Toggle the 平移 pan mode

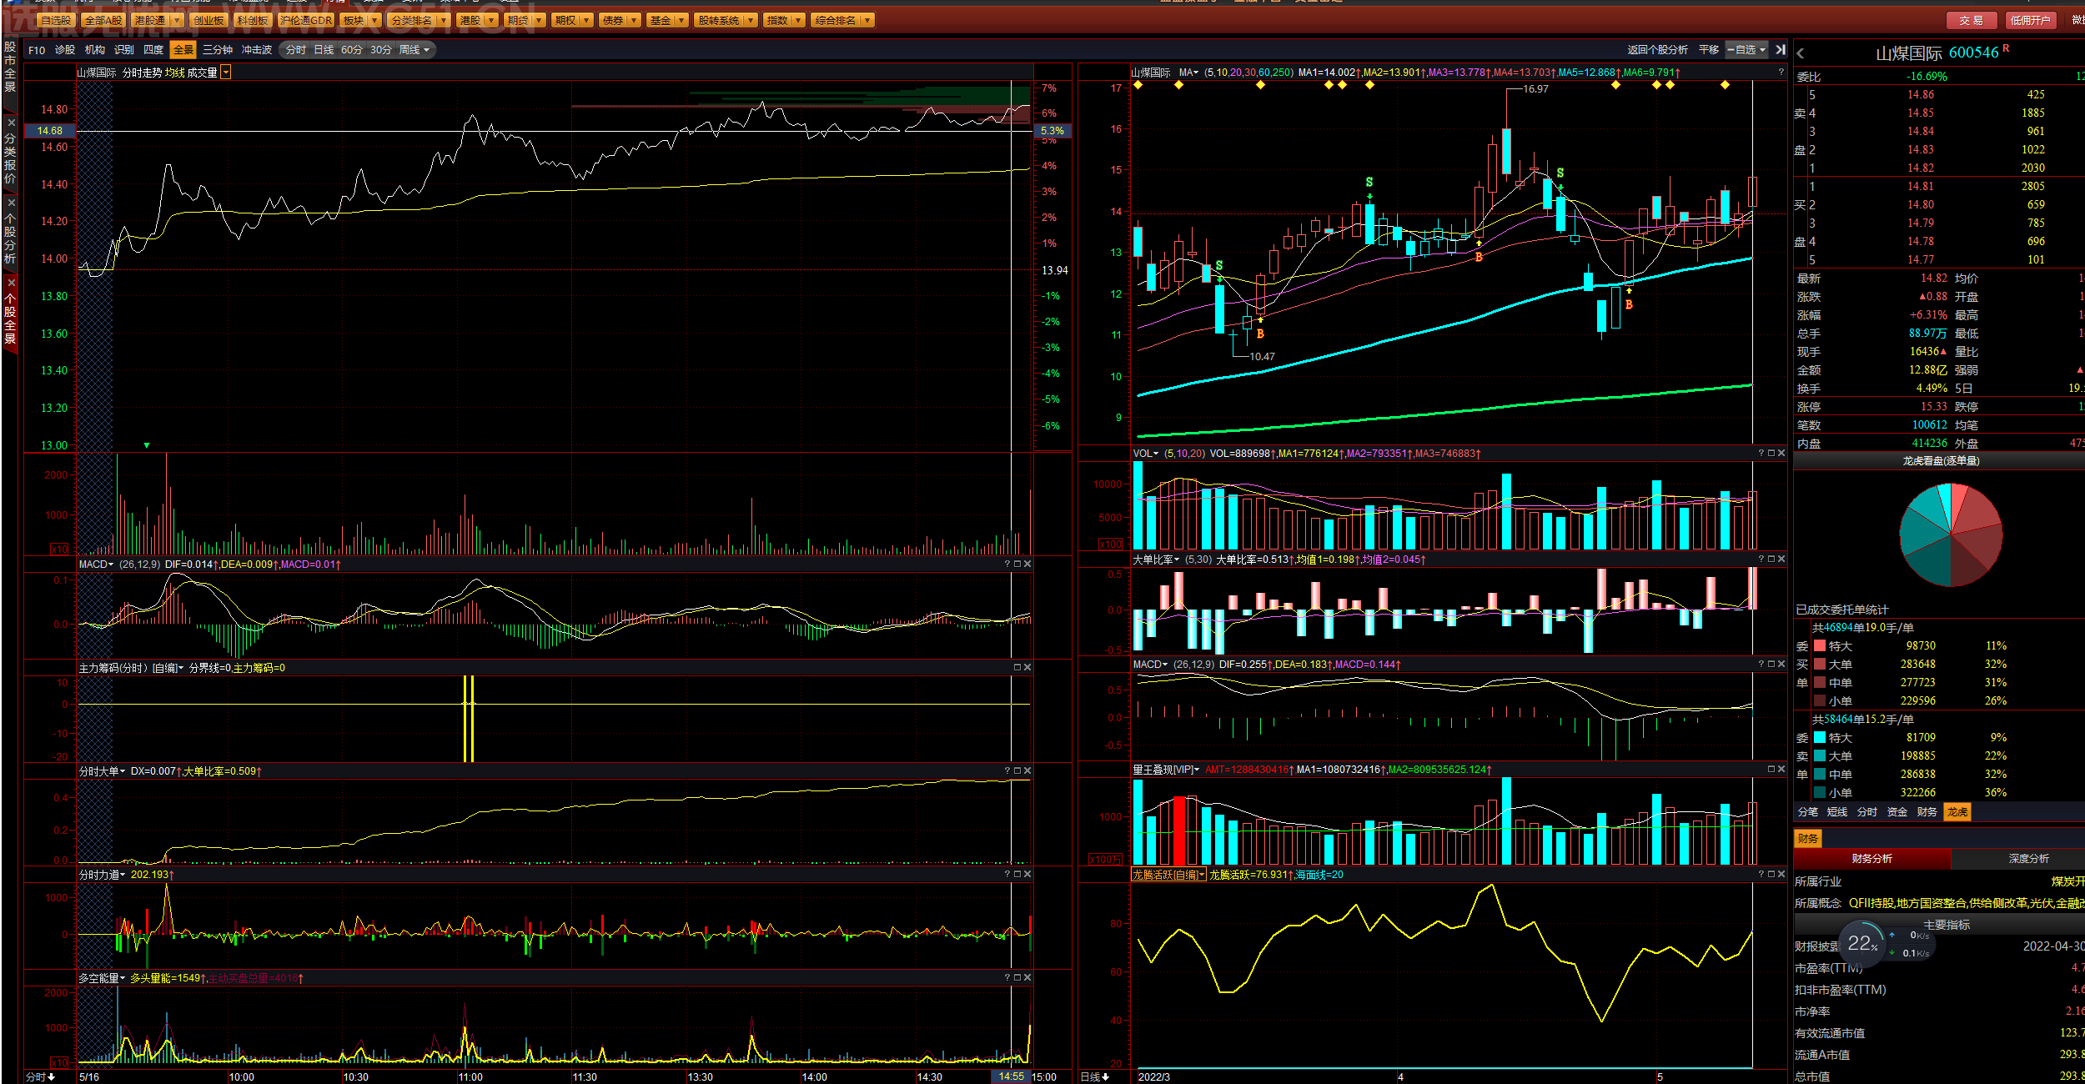[1709, 50]
